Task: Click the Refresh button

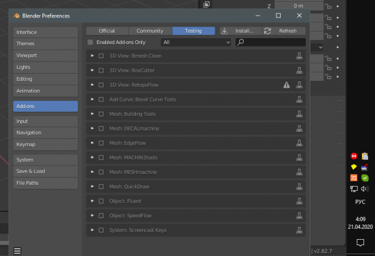Action: [284, 31]
